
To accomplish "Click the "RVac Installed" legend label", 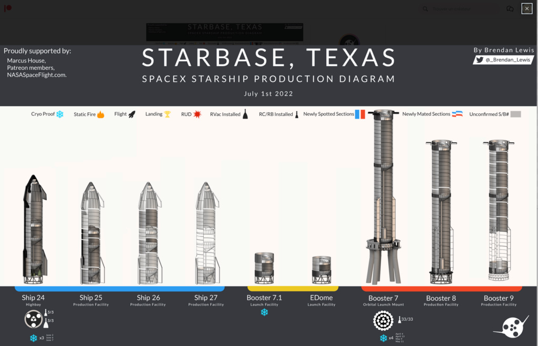I will 225,114.
